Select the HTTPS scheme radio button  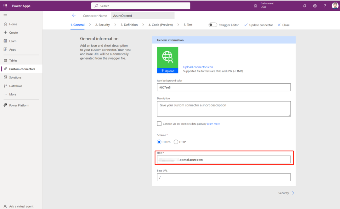pyautogui.click(x=159, y=142)
